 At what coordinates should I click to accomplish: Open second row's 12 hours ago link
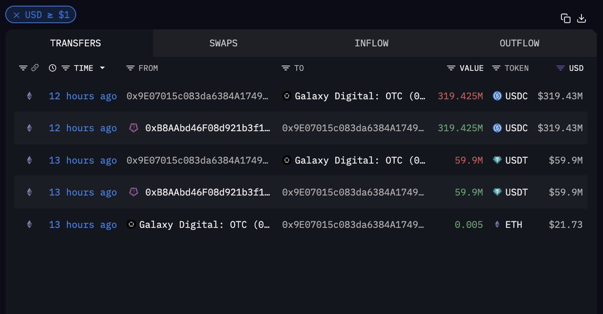(x=83, y=128)
